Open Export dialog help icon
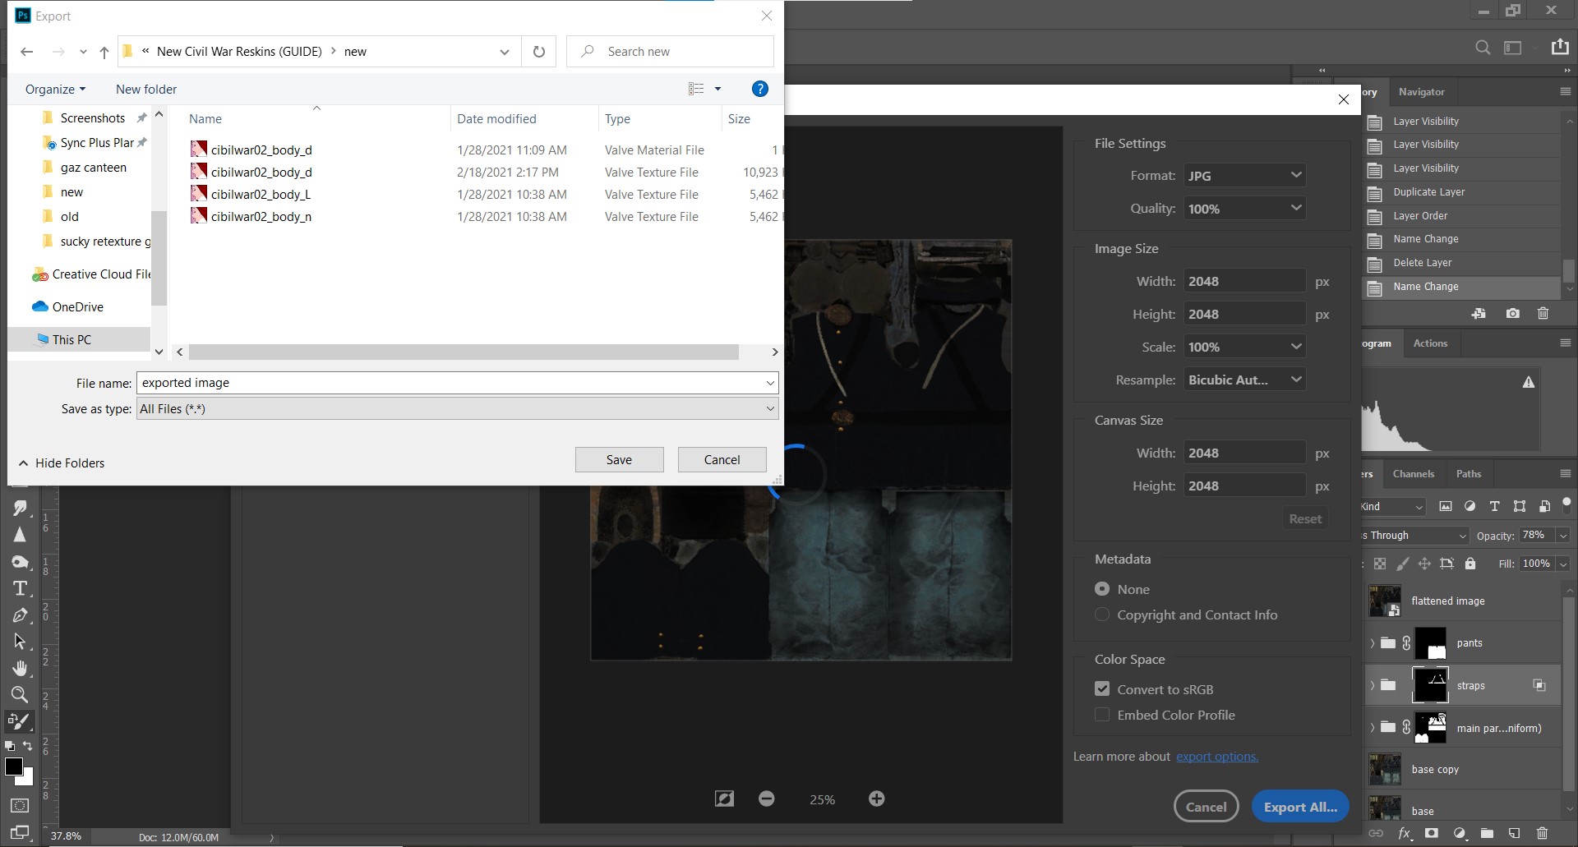 point(760,89)
